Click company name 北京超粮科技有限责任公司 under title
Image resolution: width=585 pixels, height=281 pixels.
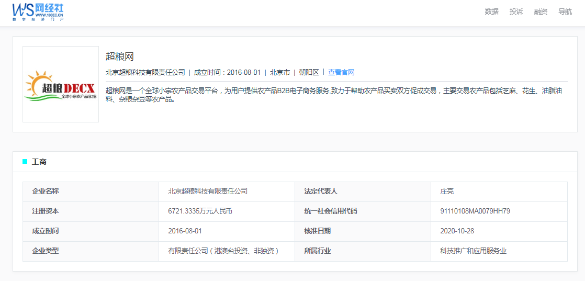(x=145, y=72)
